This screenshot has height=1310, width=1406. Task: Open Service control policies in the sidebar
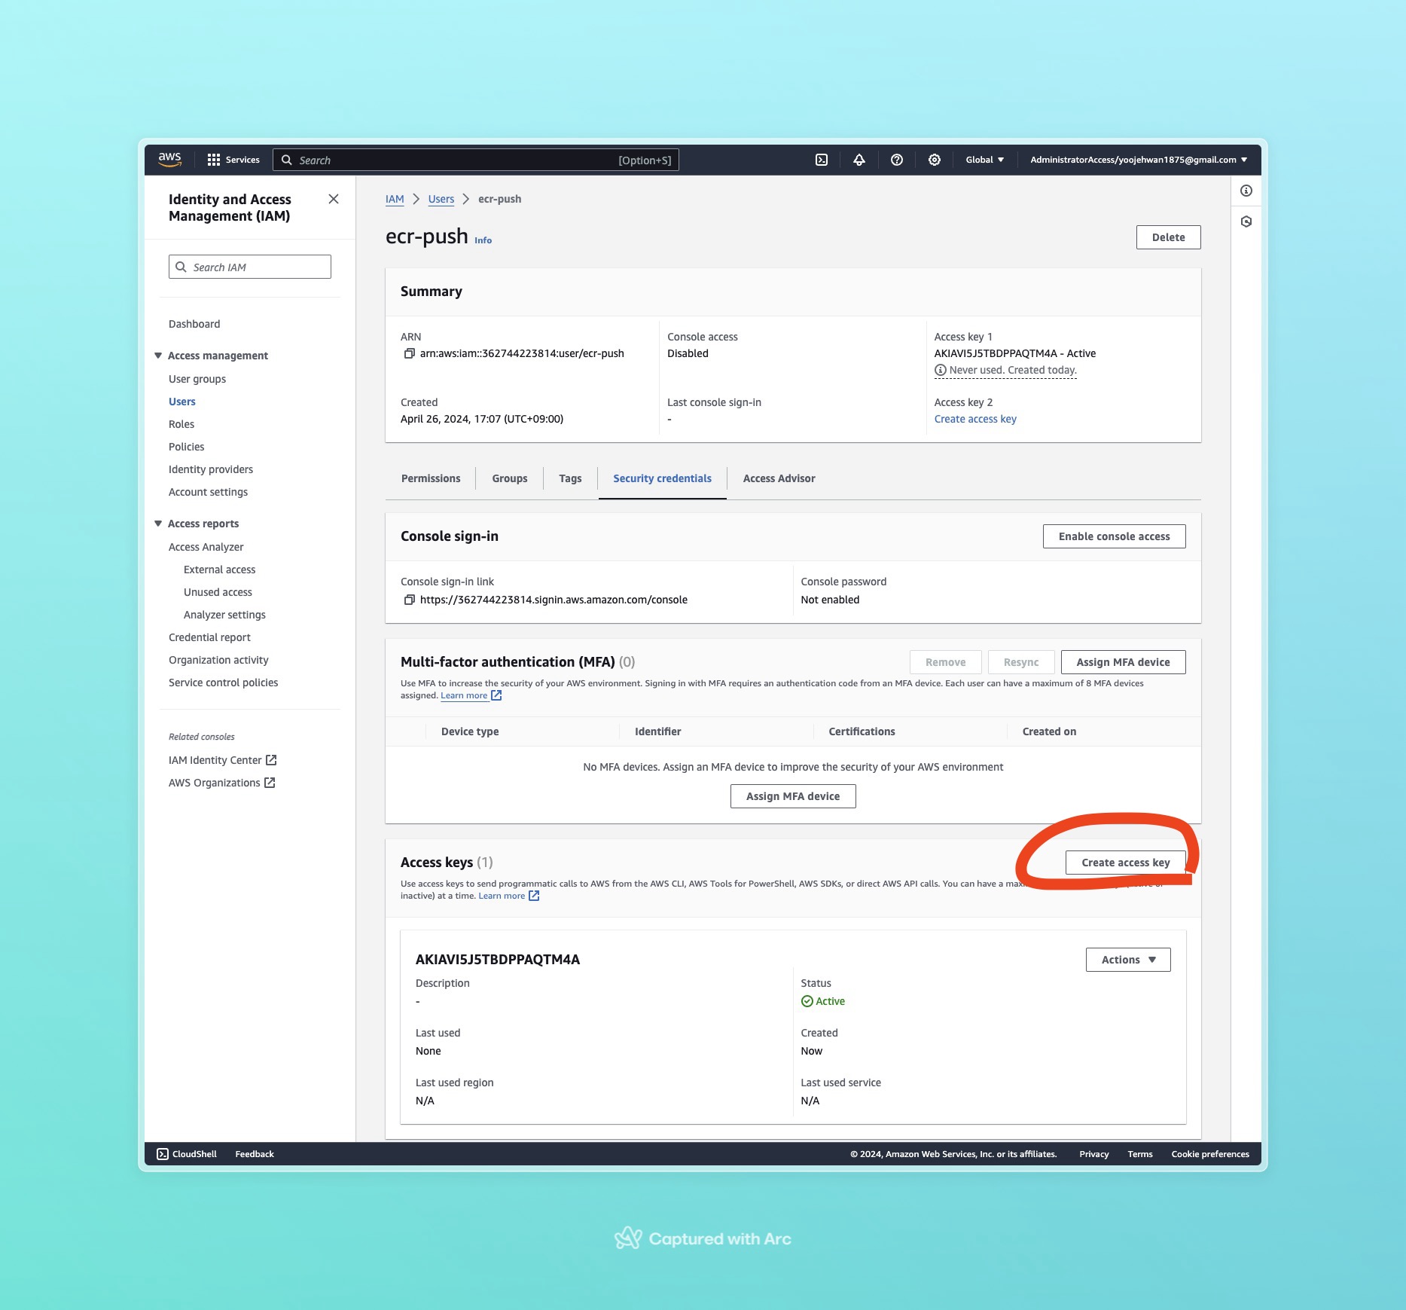pyautogui.click(x=223, y=682)
